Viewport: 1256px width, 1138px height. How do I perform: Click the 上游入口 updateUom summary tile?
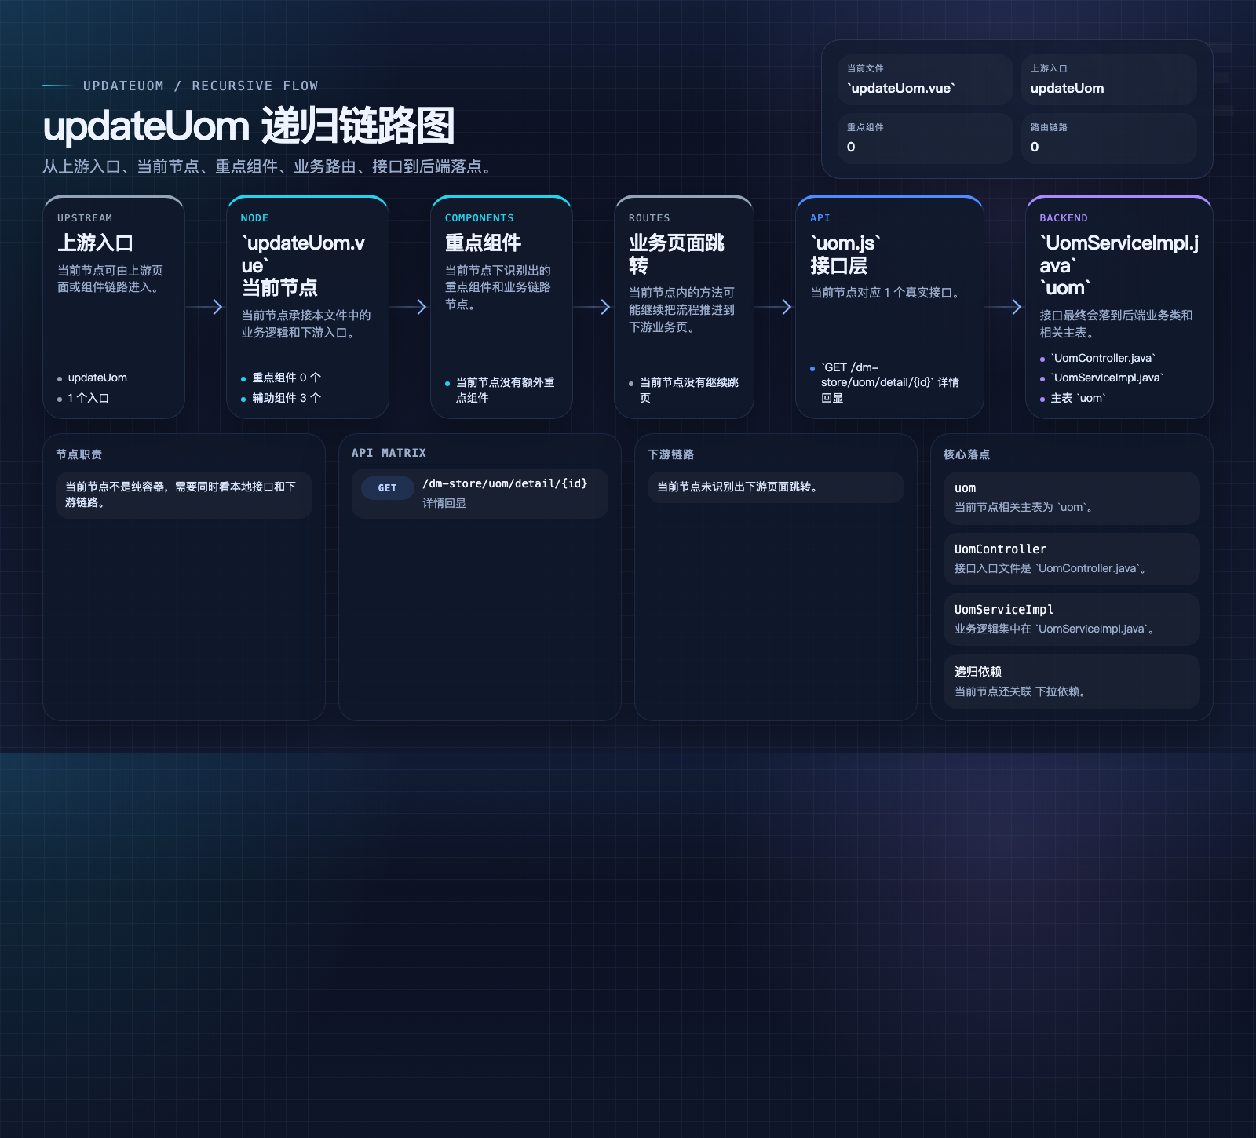coord(1109,79)
